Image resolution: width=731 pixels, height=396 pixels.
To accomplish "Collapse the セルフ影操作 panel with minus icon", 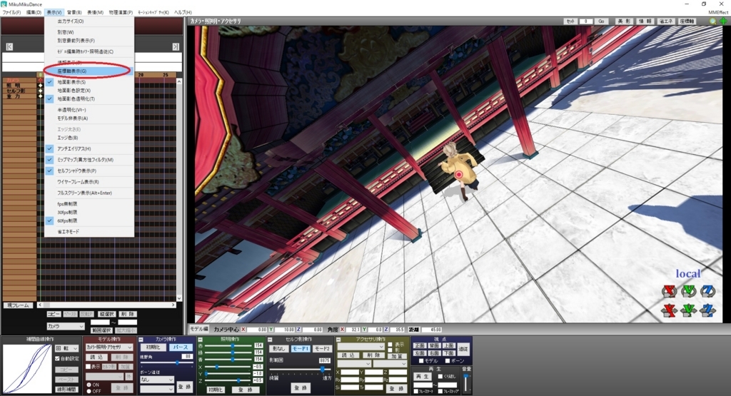I will click(x=269, y=340).
